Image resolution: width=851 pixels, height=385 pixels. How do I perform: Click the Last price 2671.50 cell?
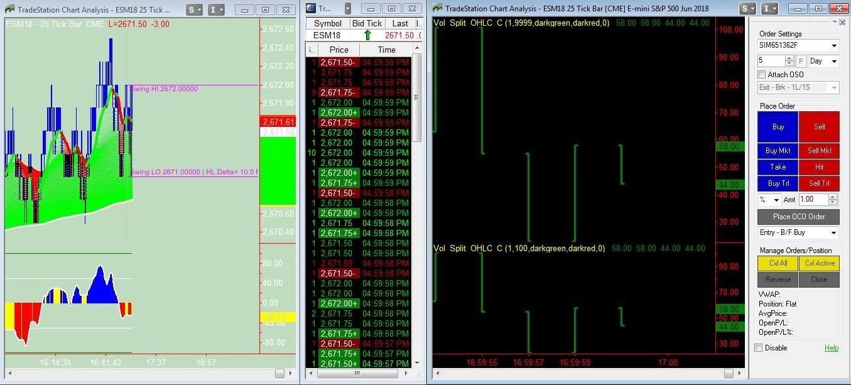click(x=399, y=35)
